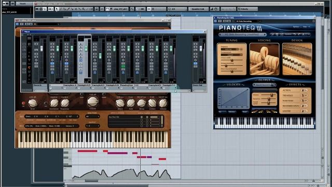Open the 1-2 output dropdown on wooden instrument
This screenshot has height=187, width=332.
pyautogui.click(x=92, y=126)
